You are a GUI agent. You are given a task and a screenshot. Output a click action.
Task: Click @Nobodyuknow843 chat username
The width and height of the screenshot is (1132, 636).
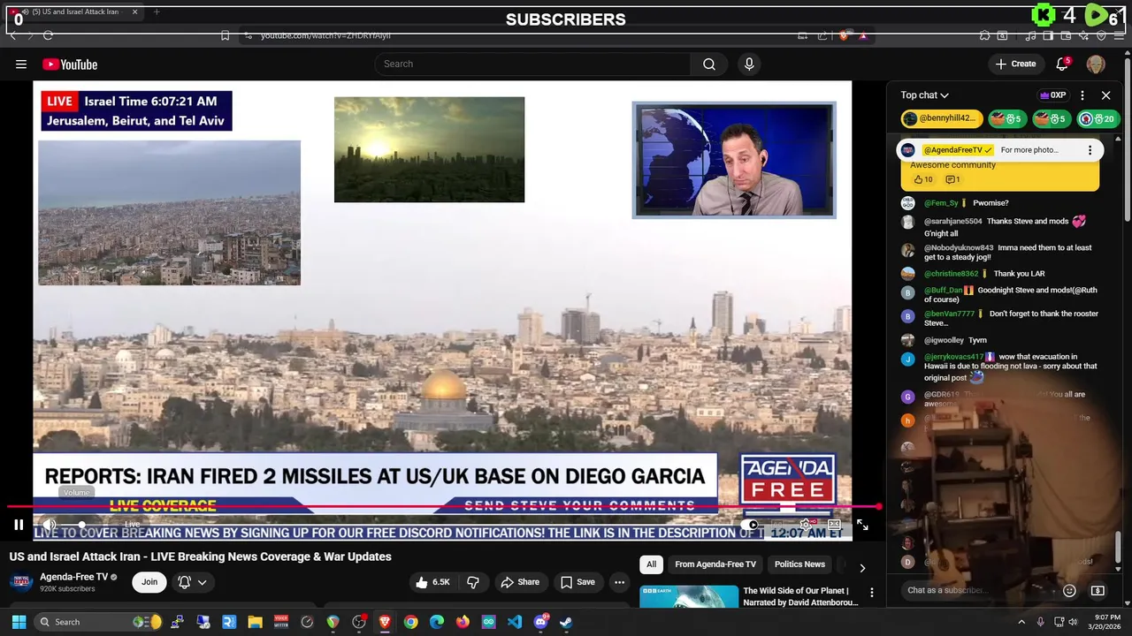pos(959,248)
